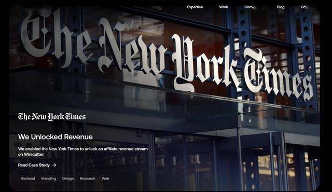Select the Backend tag
This screenshot has width=332, height=192.
(27, 179)
